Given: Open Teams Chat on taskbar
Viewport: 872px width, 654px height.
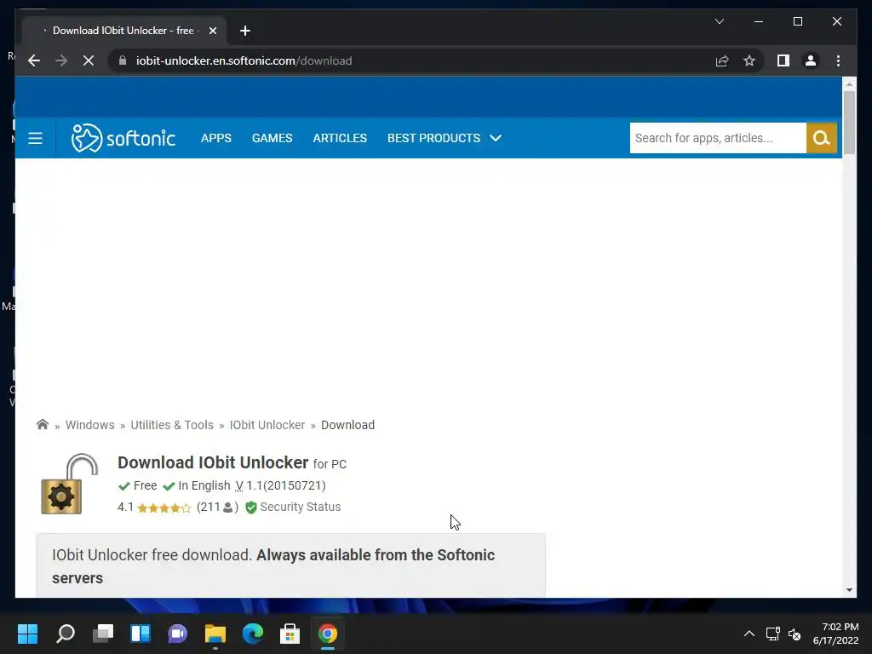Looking at the screenshot, I should point(177,634).
